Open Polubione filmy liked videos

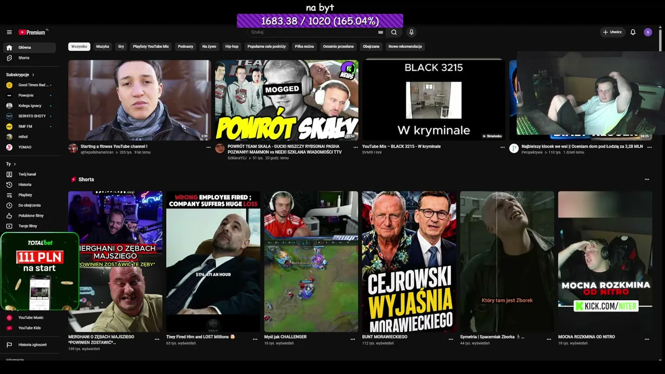tap(30, 216)
